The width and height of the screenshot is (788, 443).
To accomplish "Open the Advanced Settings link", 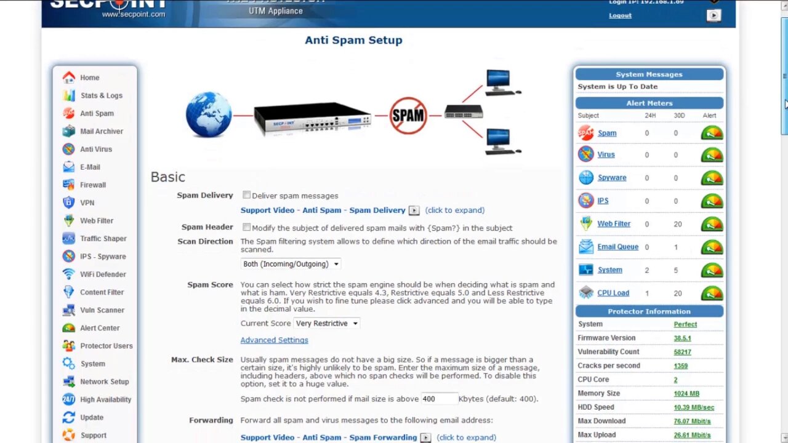I will pyautogui.click(x=274, y=340).
